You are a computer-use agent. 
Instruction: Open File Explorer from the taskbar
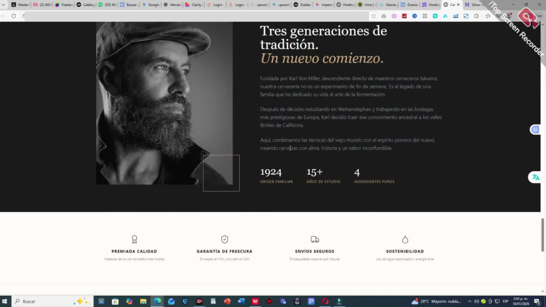pos(143,301)
